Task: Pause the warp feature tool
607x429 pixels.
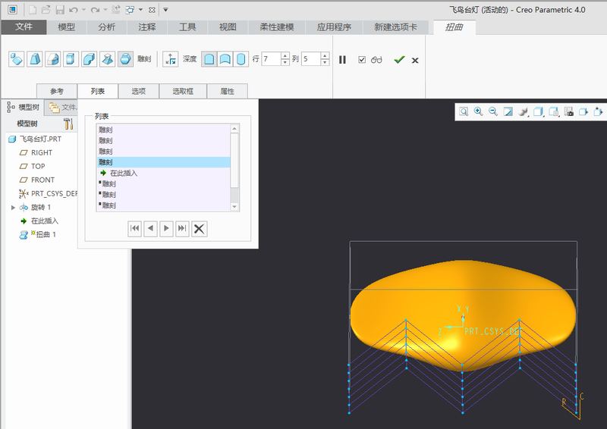Action: (342, 60)
